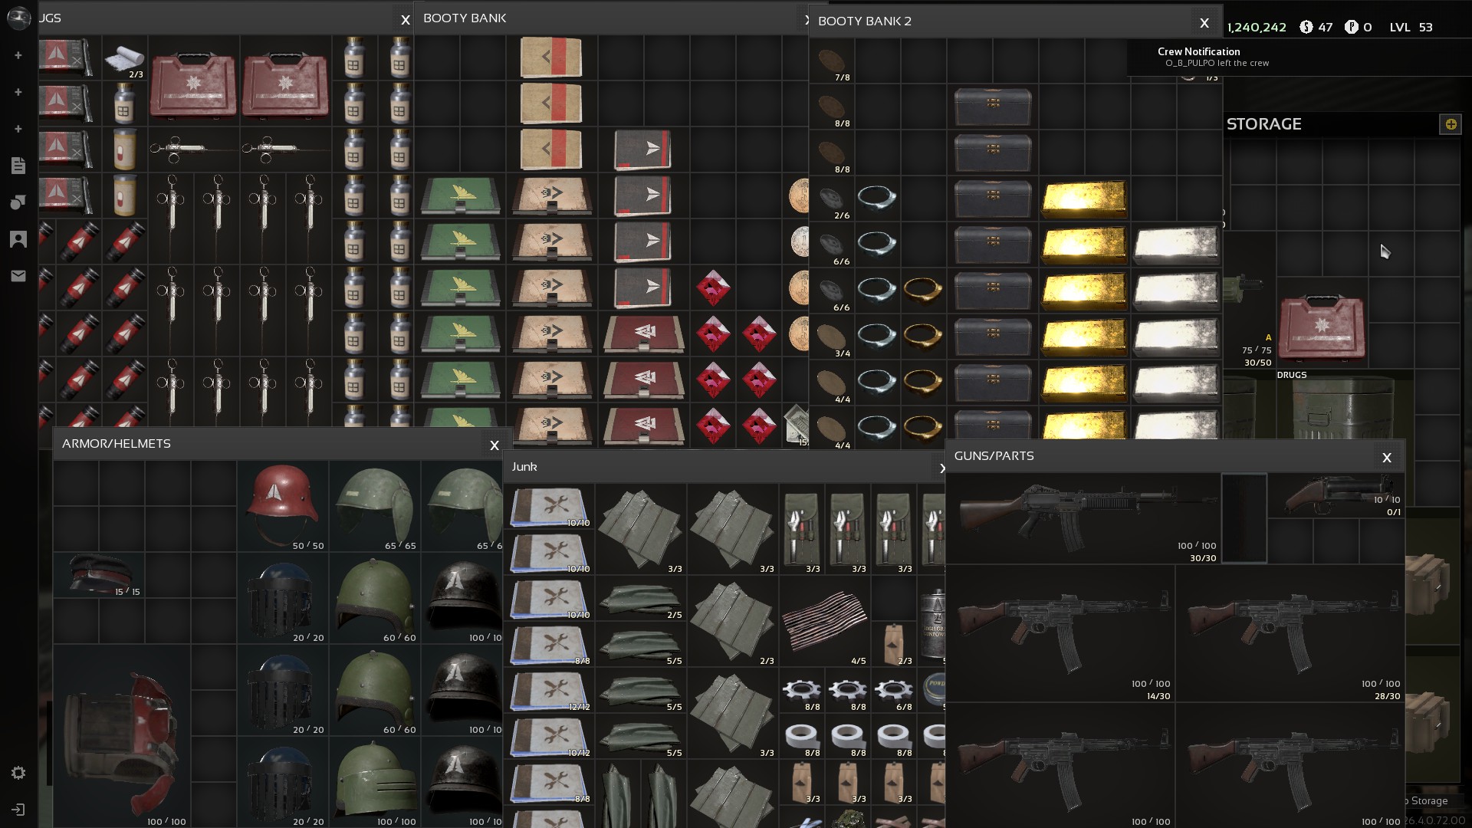Open the document page icon in sidebar
This screenshot has height=828, width=1472.
pyautogui.click(x=18, y=166)
